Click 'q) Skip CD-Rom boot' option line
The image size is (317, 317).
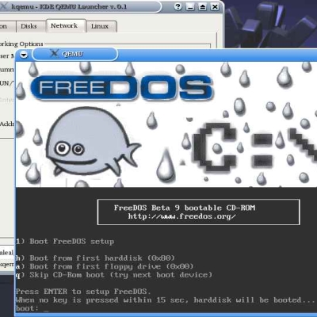click(114, 275)
